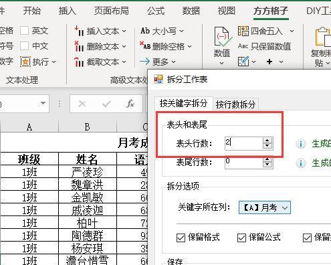
Task: Click the 只保留数值 Abc icon
Action: coord(243,46)
